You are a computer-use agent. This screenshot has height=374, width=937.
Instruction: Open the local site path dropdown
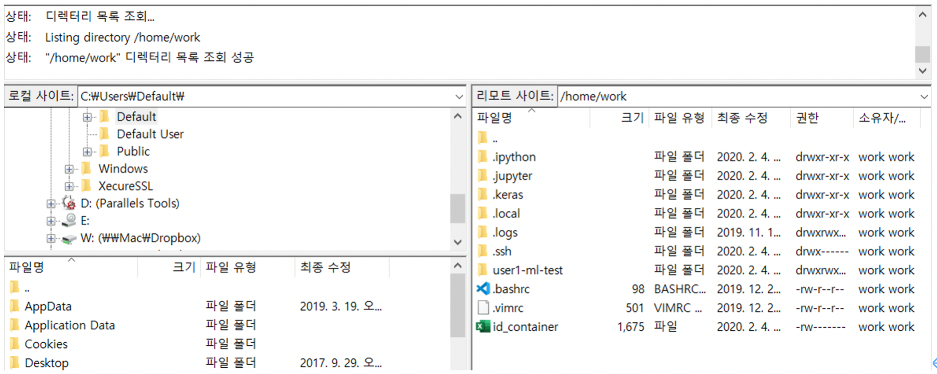pos(459,96)
